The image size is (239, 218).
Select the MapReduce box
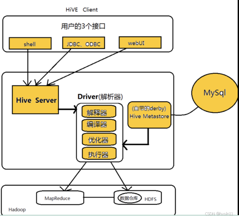pyautogui.click(x=60, y=198)
